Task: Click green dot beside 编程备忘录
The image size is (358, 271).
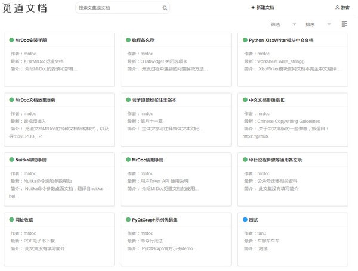Action: pyautogui.click(x=128, y=40)
